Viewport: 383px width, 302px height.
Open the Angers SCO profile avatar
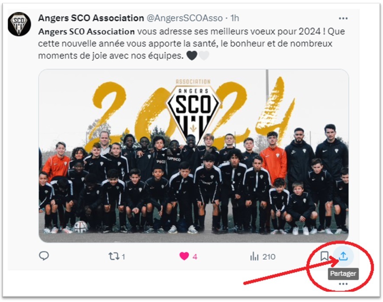pyautogui.click(x=19, y=24)
